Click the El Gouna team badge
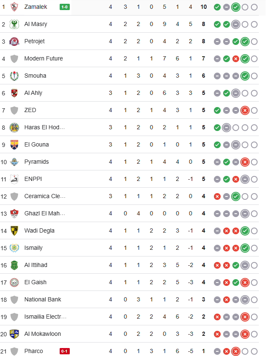Image resolution: width=266 pixels, height=356 pixels. [x=14, y=144]
